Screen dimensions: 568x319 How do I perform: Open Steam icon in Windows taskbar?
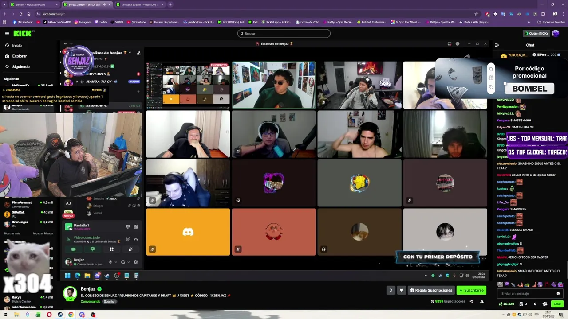pos(60,315)
